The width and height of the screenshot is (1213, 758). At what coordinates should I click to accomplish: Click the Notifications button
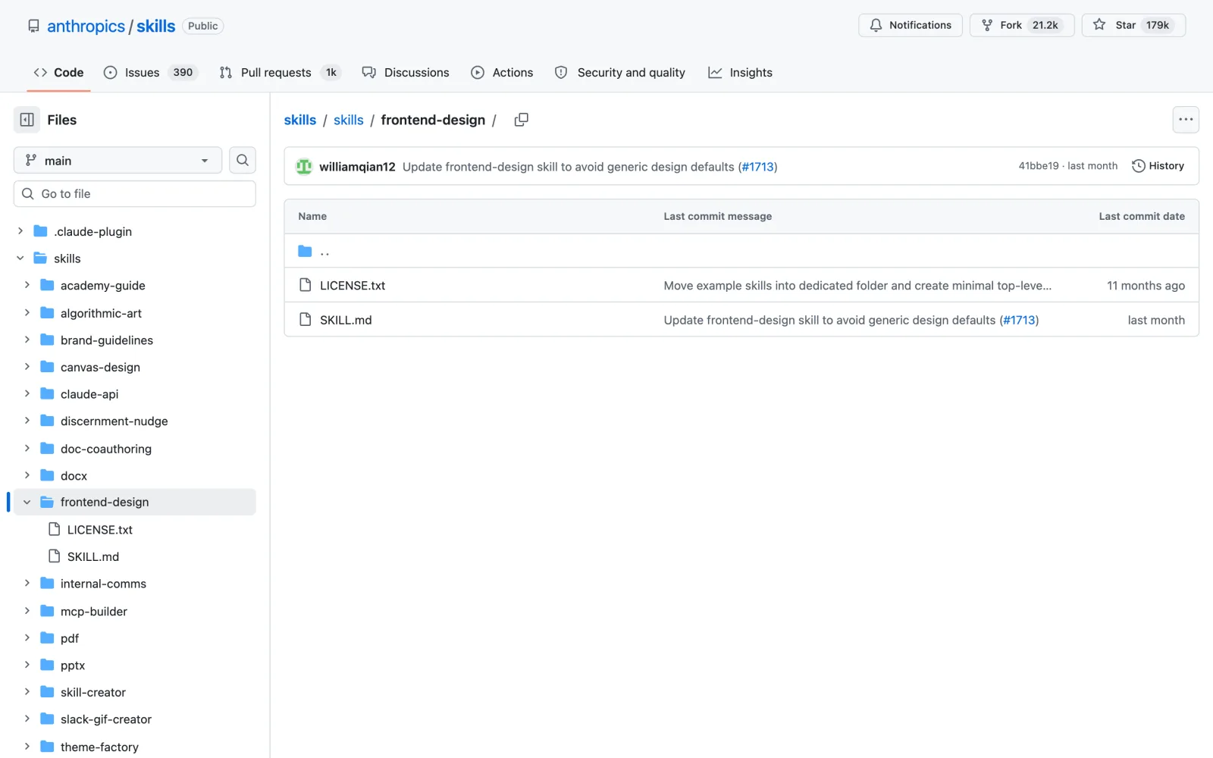911,25
